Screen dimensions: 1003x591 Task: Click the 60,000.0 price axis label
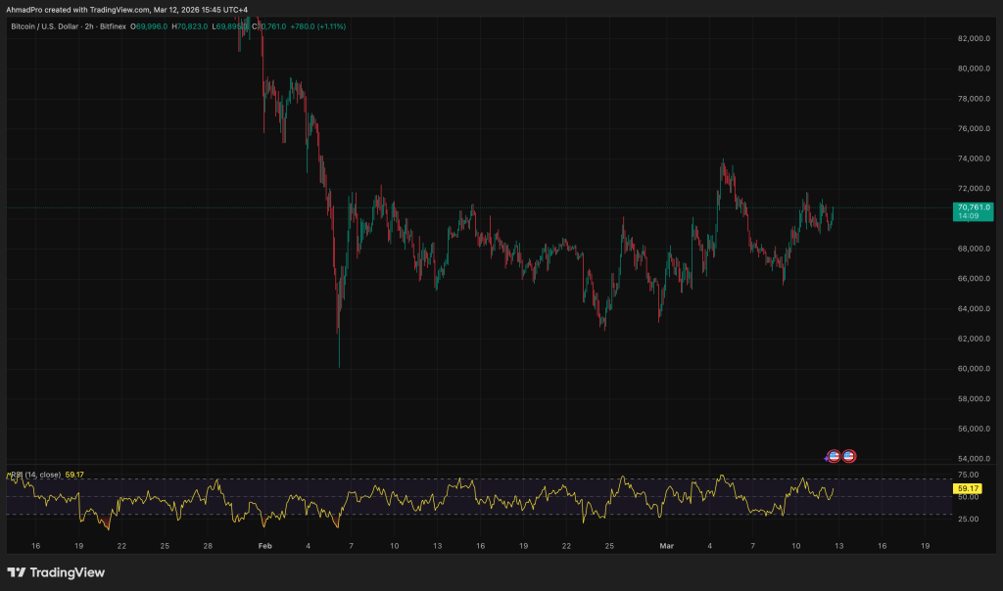pyautogui.click(x=974, y=369)
